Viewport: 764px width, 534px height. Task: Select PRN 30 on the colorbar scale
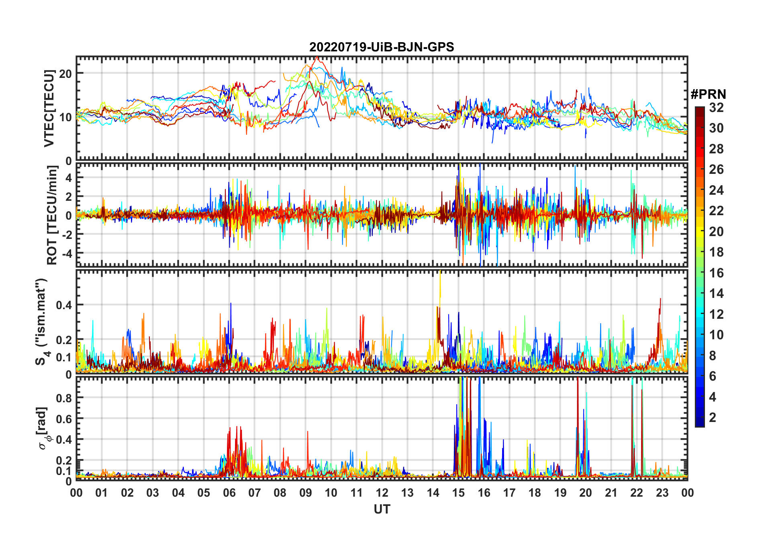click(x=716, y=128)
